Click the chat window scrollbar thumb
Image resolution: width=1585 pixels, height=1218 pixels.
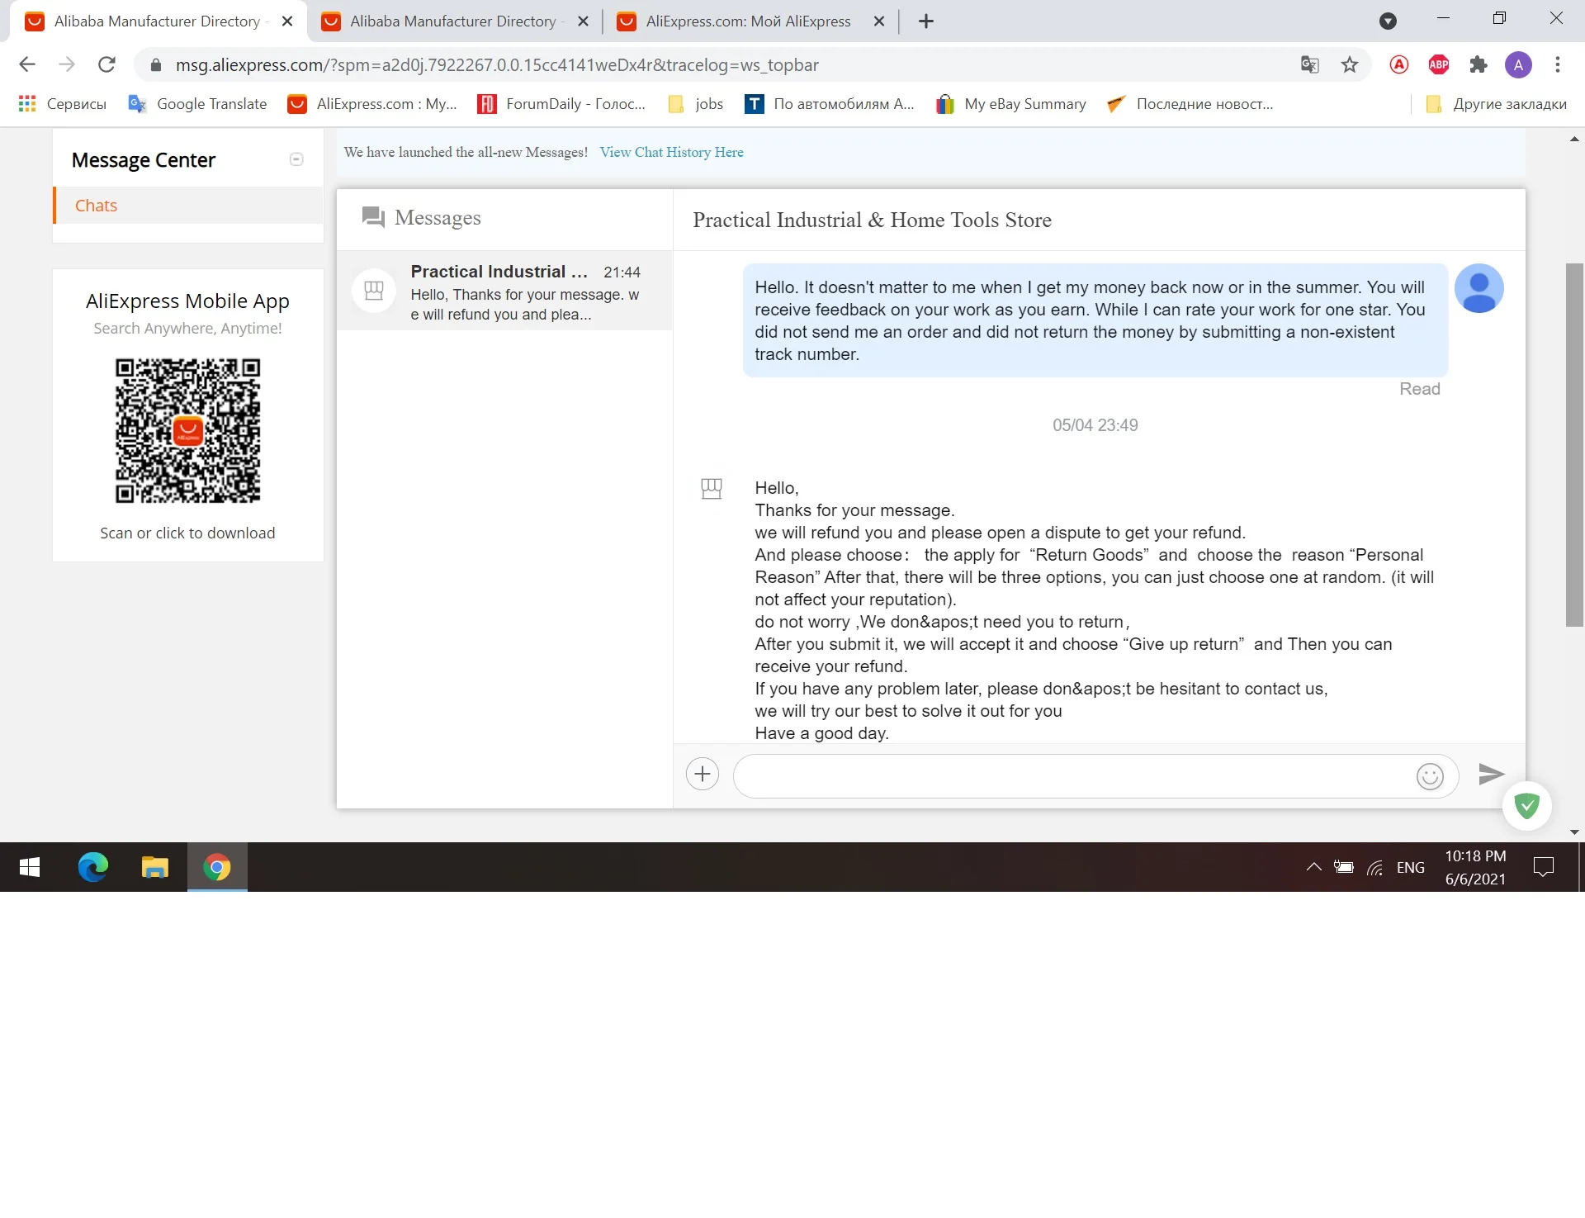pyautogui.click(x=1574, y=446)
